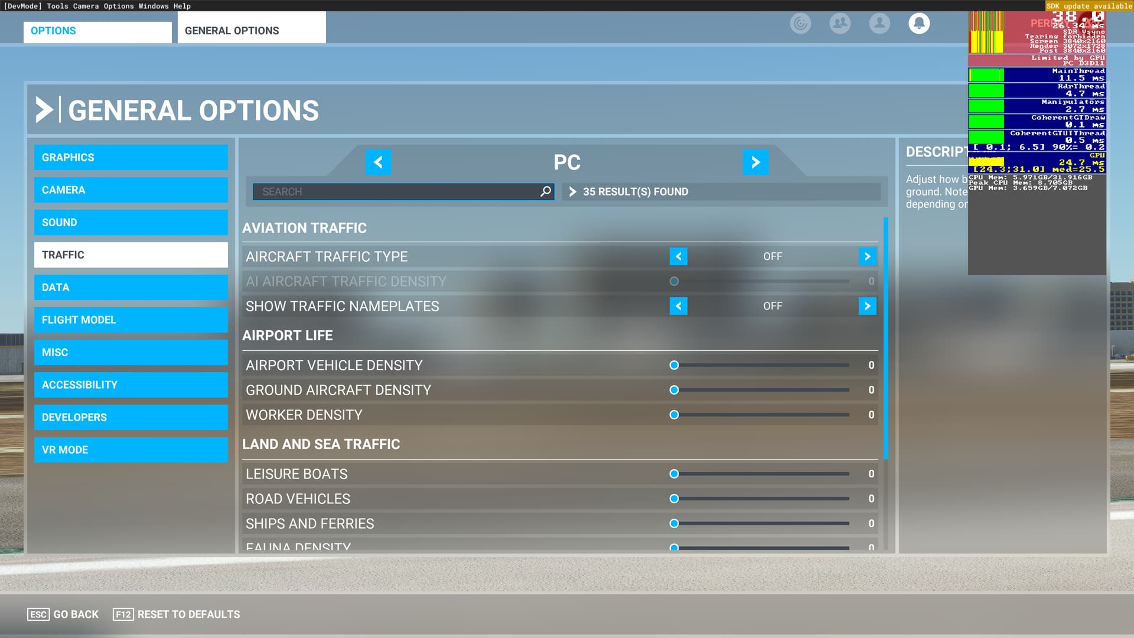Switch platform with right arrow beside PC

(755, 162)
